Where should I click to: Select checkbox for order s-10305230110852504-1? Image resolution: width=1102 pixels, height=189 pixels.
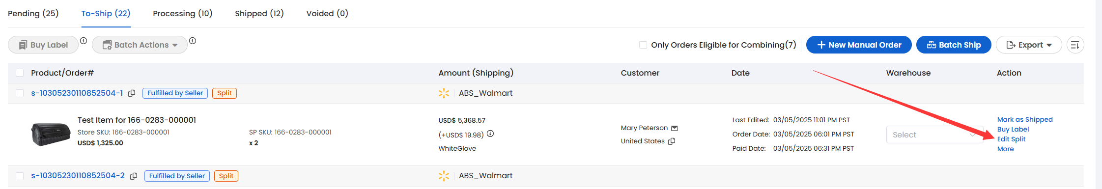[20, 93]
